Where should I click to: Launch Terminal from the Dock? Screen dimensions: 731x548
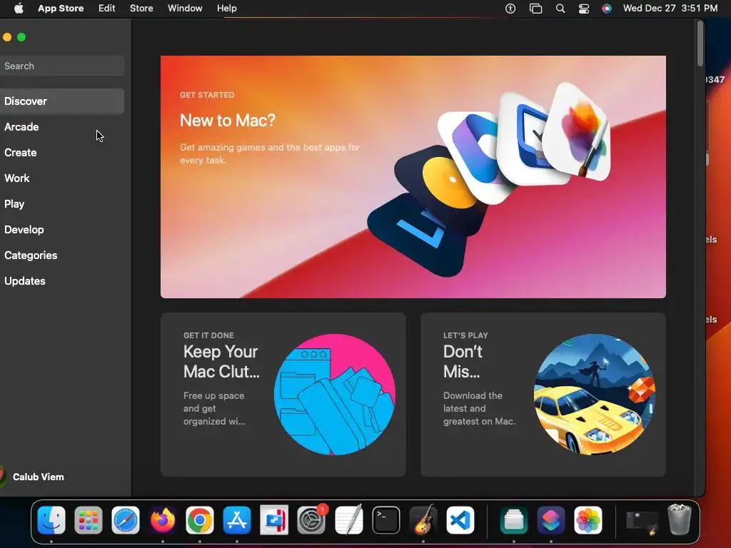[x=386, y=520]
